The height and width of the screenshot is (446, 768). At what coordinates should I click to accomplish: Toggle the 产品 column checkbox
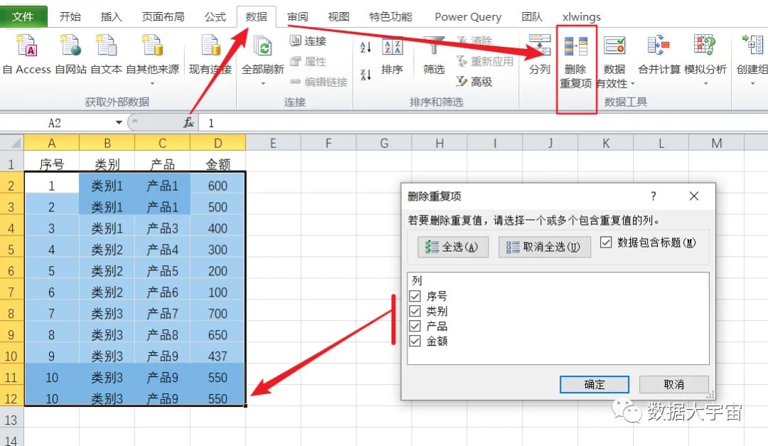point(415,326)
